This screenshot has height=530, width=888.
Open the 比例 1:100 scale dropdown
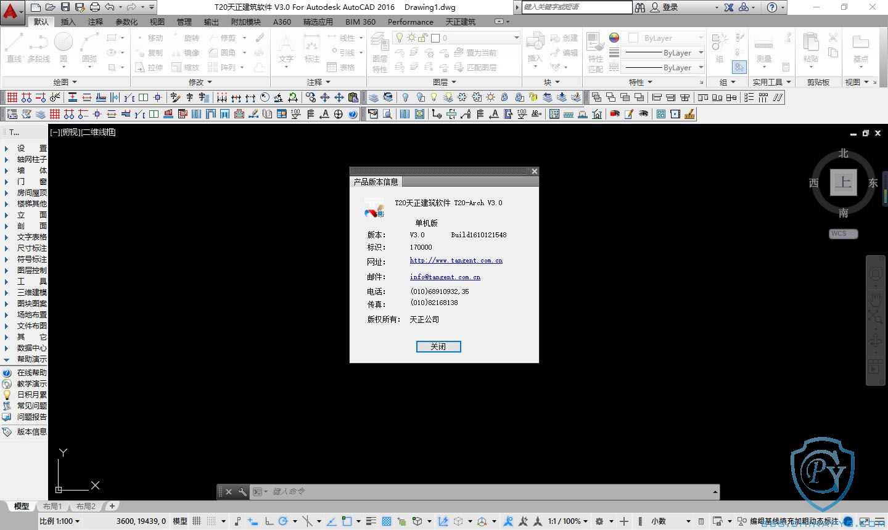[60, 521]
